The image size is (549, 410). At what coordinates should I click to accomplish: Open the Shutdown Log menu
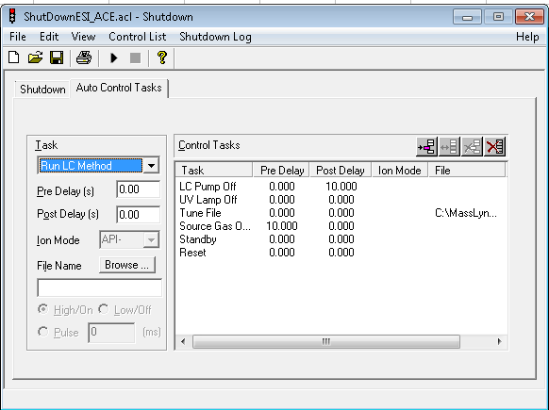[215, 37]
